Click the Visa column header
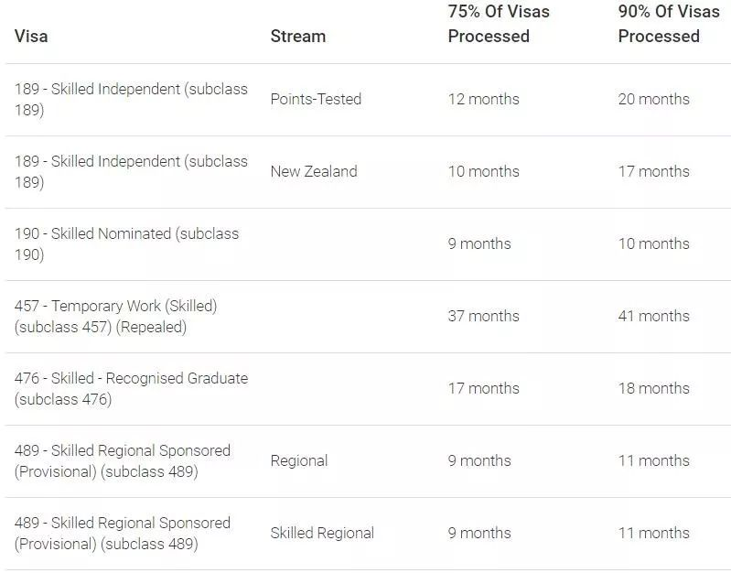This screenshot has height=573, width=731. pyautogui.click(x=31, y=37)
